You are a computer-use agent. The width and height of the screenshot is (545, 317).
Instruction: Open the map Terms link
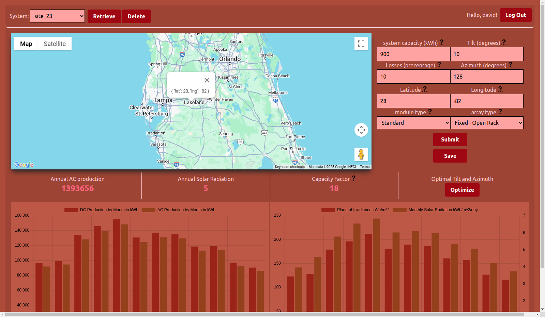click(365, 167)
